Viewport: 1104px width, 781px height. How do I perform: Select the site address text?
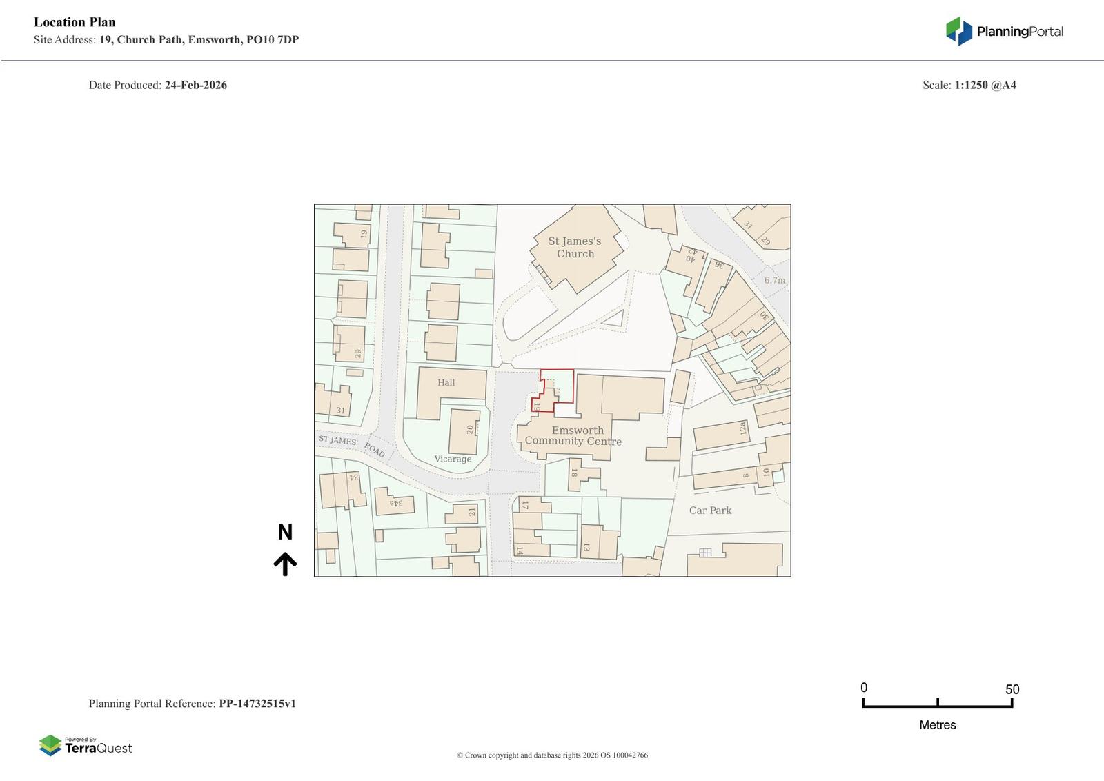(166, 39)
